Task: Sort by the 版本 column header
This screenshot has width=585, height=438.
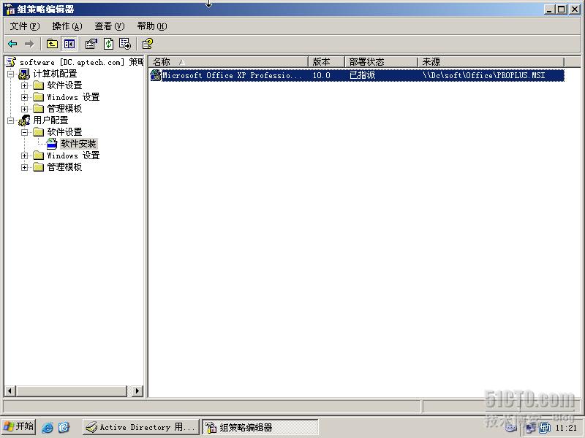Action: point(326,61)
